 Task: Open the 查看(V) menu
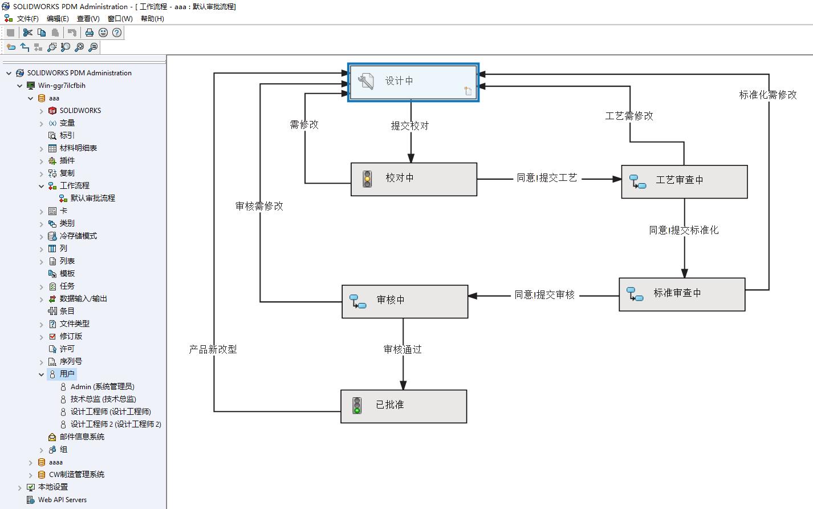[x=88, y=18]
